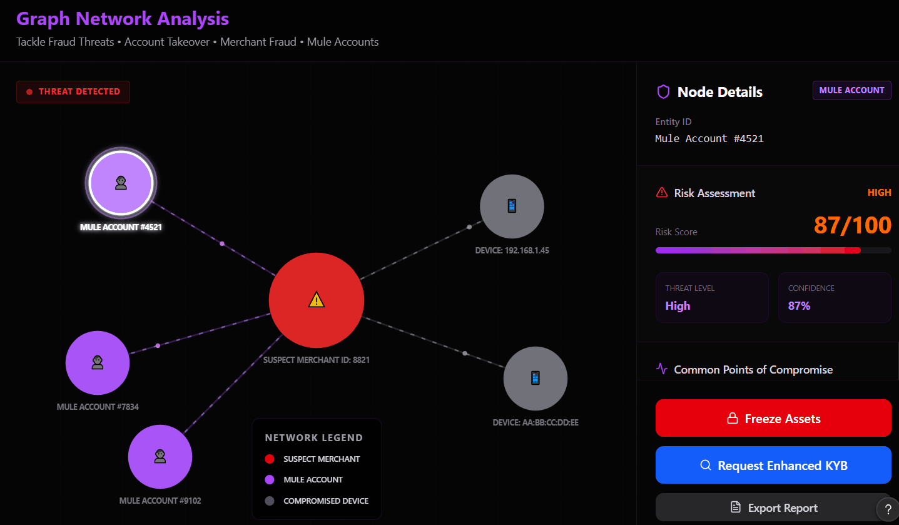Click the purple Mule Account legend dot
The height and width of the screenshot is (525, 899).
coord(270,480)
